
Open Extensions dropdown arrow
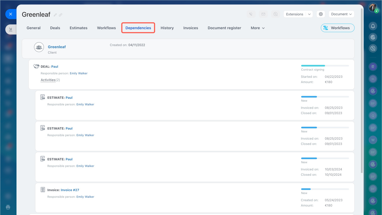(309, 14)
